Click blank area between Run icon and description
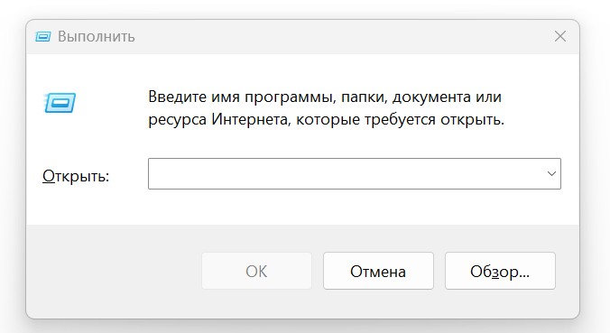Screen dimensions: 610x333 (x=112, y=104)
